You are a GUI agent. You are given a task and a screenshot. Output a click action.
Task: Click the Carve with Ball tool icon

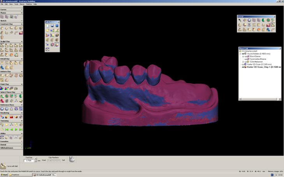tap(4, 167)
